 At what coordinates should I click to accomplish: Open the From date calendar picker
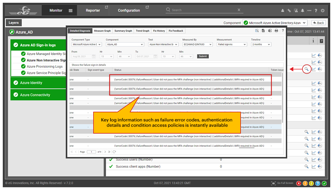[94, 56]
